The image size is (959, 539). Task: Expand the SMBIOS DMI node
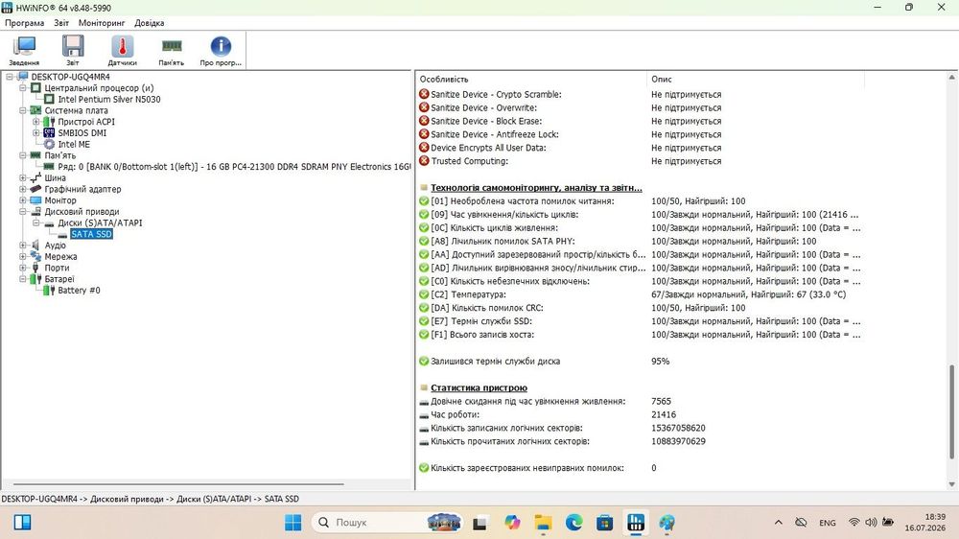pyautogui.click(x=36, y=132)
